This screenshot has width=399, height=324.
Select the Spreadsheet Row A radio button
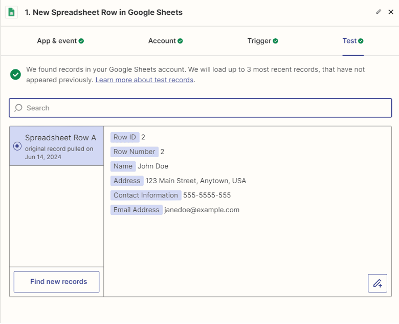click(x=17, y=146)
